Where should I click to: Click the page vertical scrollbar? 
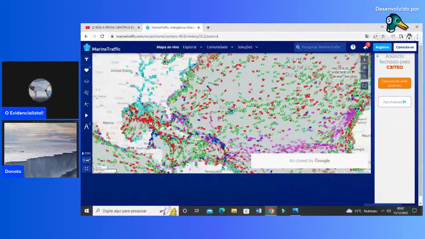(421, 123)
